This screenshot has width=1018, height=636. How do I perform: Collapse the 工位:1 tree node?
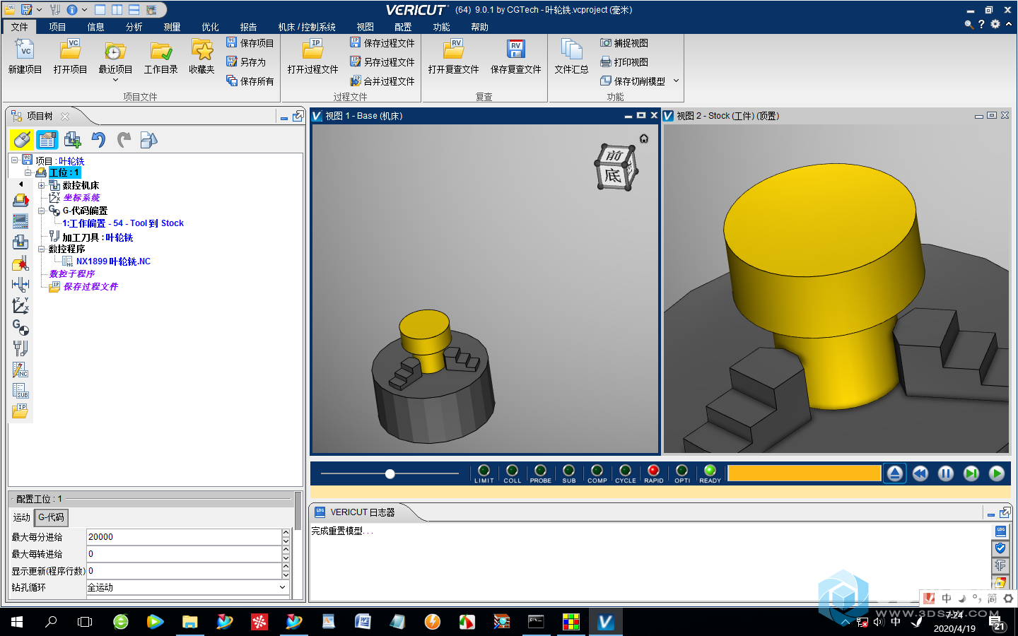pyautogui.click(x=28, y=172)
